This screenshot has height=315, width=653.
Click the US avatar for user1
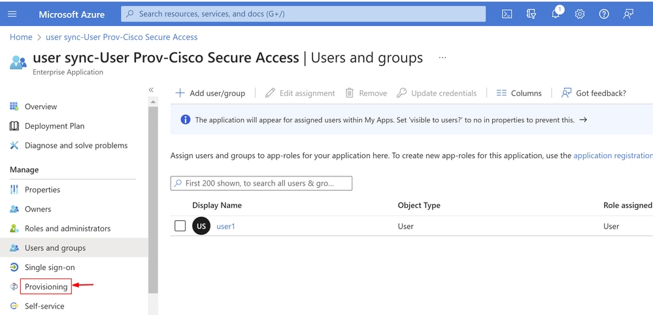point(201,226)
